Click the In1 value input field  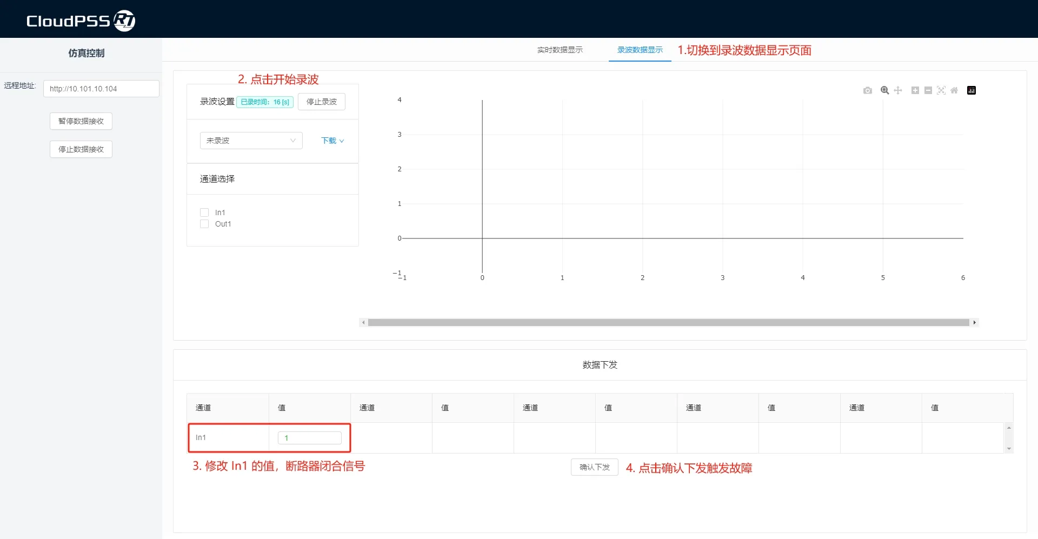(x=310, y=438)
